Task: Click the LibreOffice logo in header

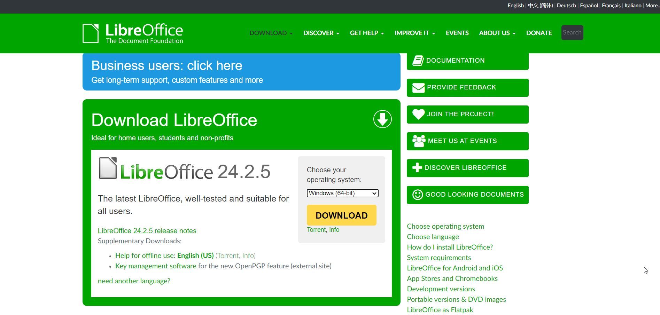Action: [x=133, y=33]
